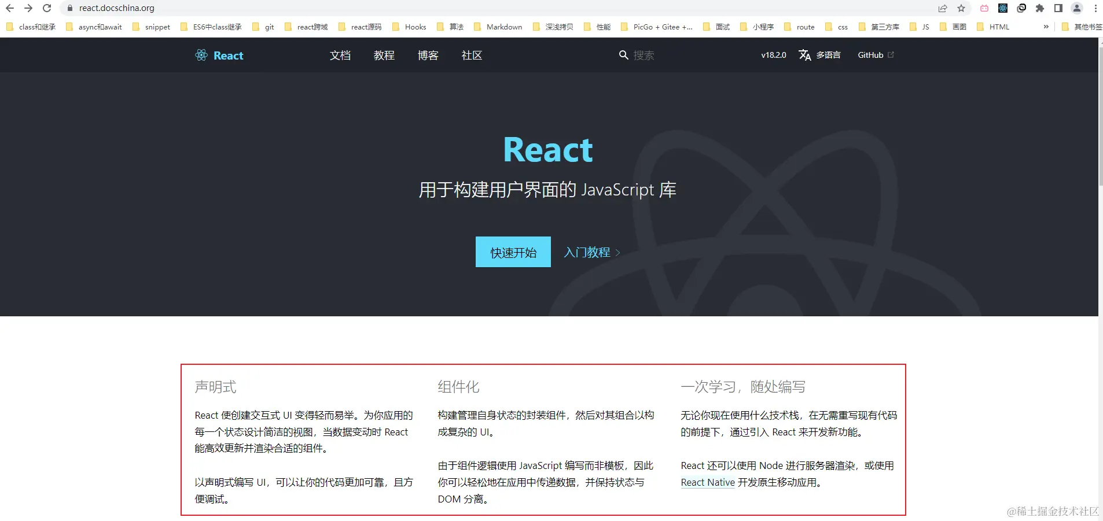
Task: Go back to the previous page
Action: 10,8
